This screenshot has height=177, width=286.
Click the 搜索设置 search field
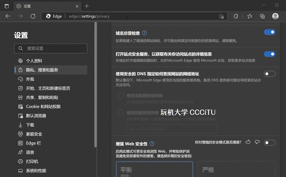coord(51,49)
